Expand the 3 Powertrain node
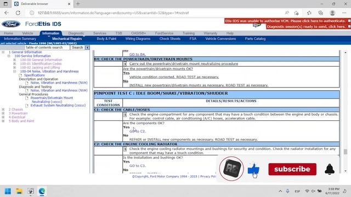The width and height of the screenshot is (351, 197). click(3, 113)
